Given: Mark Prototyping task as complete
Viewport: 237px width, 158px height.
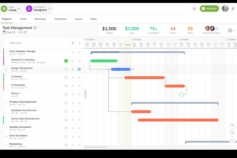Looking at the screenshot, I should (66, 86).
